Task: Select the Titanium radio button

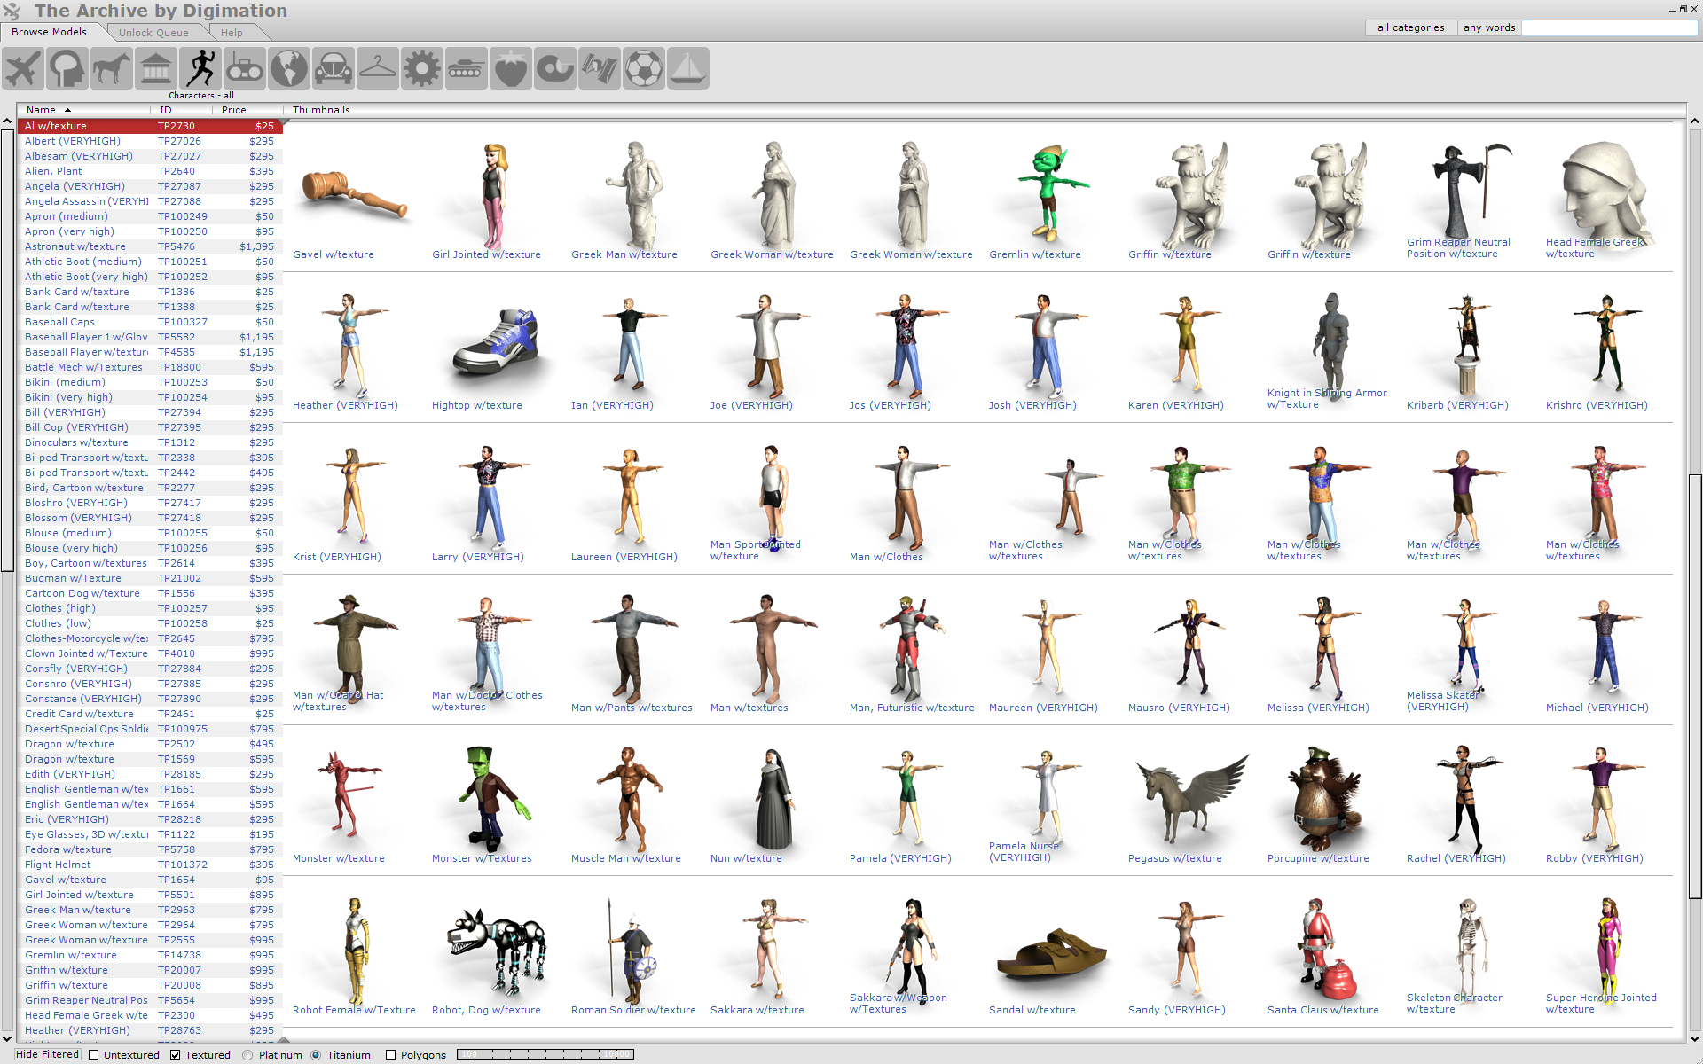Action: [316, 1055]
